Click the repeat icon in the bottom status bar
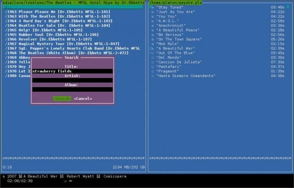The height and width of the screenshot is (188, 294). pyautogui.click(x=65, y=181)
